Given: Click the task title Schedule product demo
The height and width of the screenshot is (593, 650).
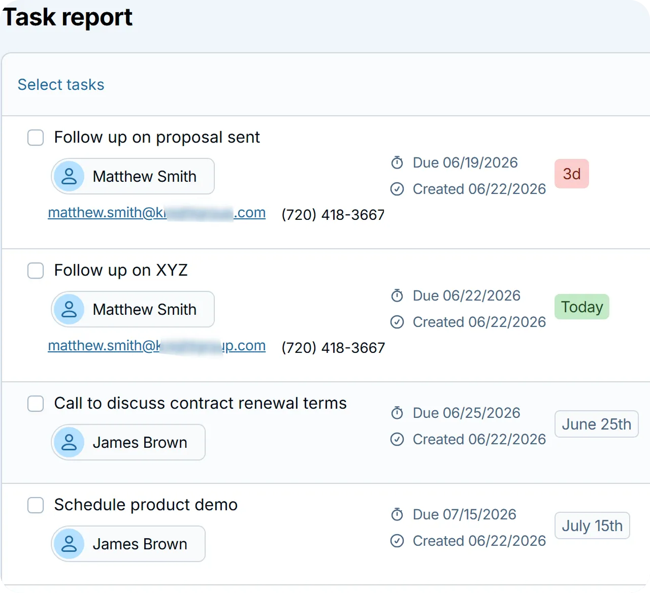Looking at the screenshot, I should 146,505.
